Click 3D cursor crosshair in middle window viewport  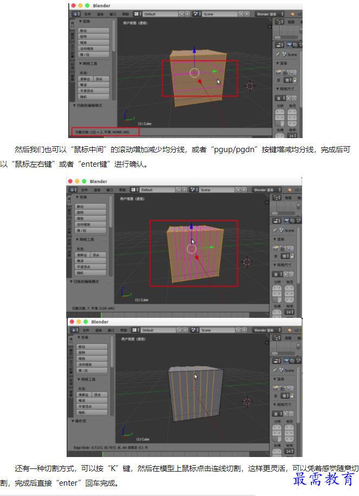click(247, 262)
